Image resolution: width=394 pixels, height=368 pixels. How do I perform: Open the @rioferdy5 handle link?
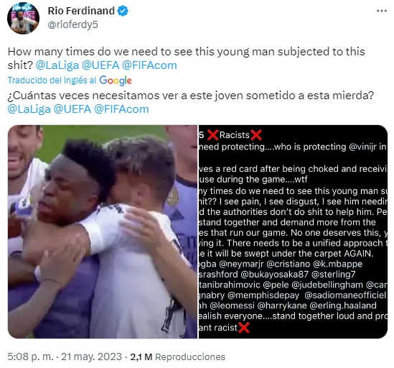pyautogui.click(x=73, y=25)
